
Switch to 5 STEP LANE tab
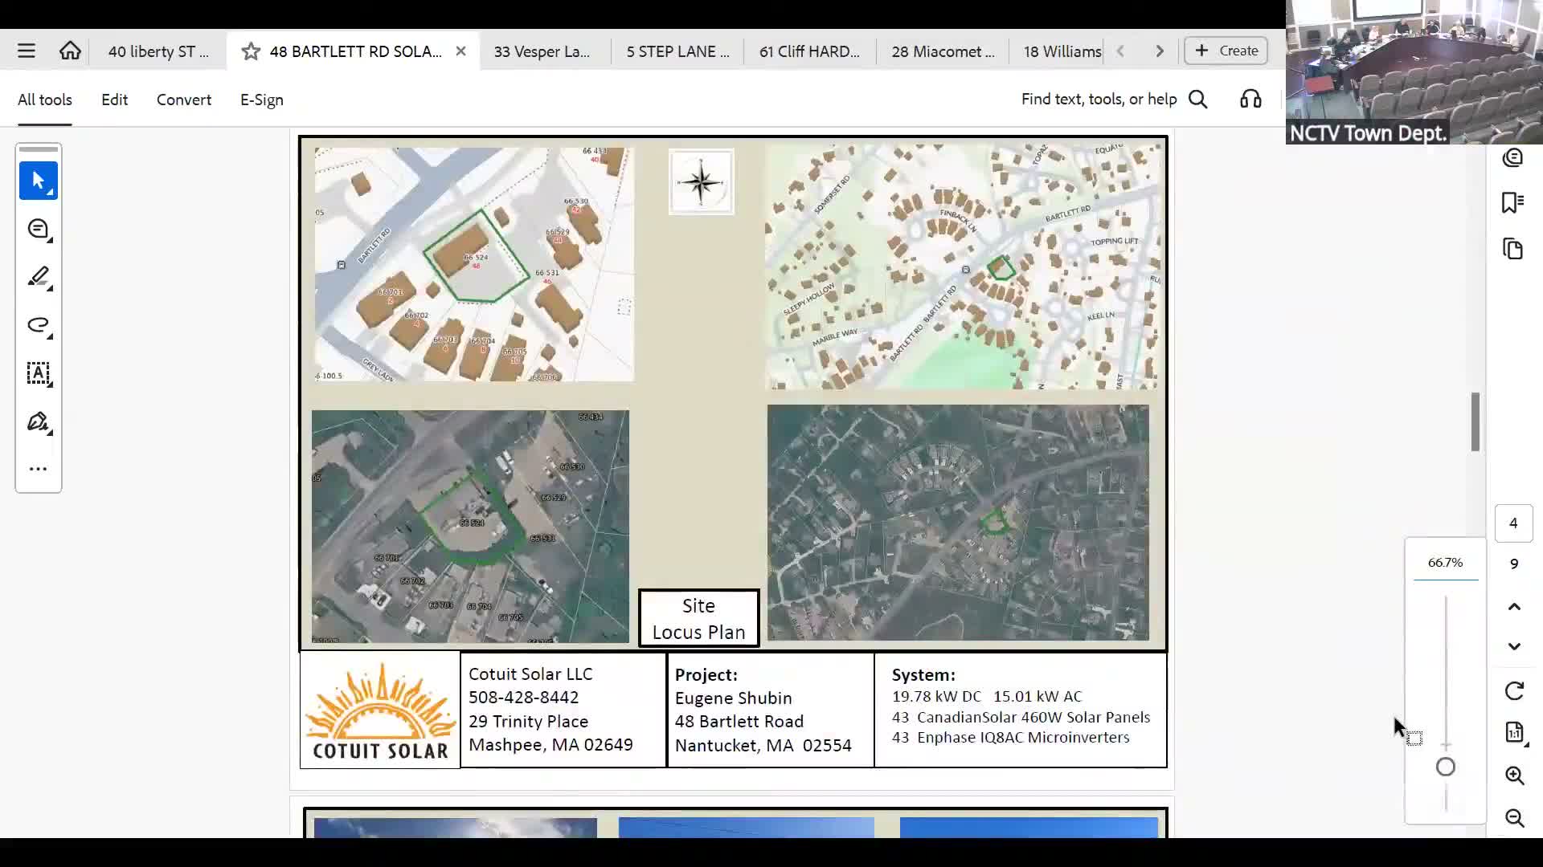click(677, 51)
